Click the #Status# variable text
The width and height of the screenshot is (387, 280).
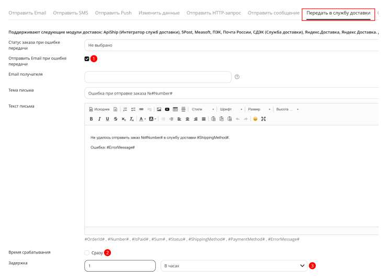(x=177, y=239)
